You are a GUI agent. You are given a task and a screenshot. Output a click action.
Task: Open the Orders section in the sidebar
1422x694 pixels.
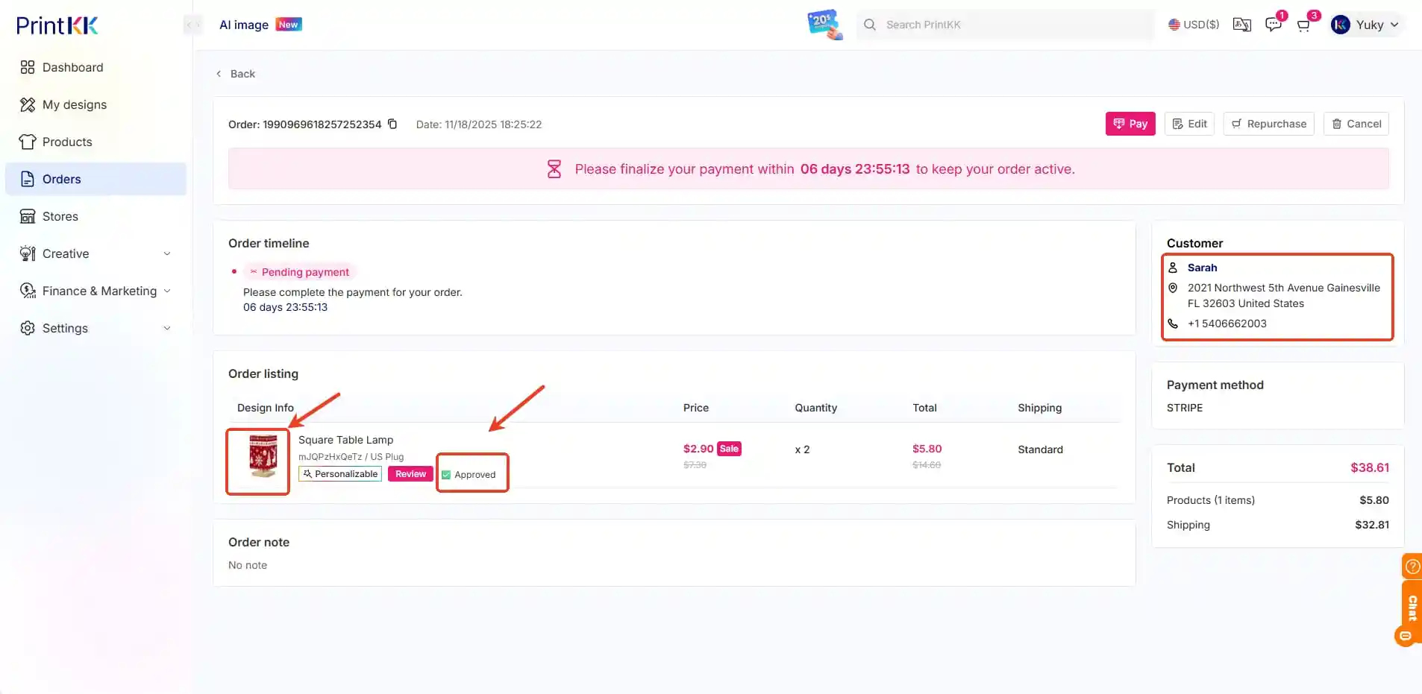pyautogui.click(x=63, y=179)
